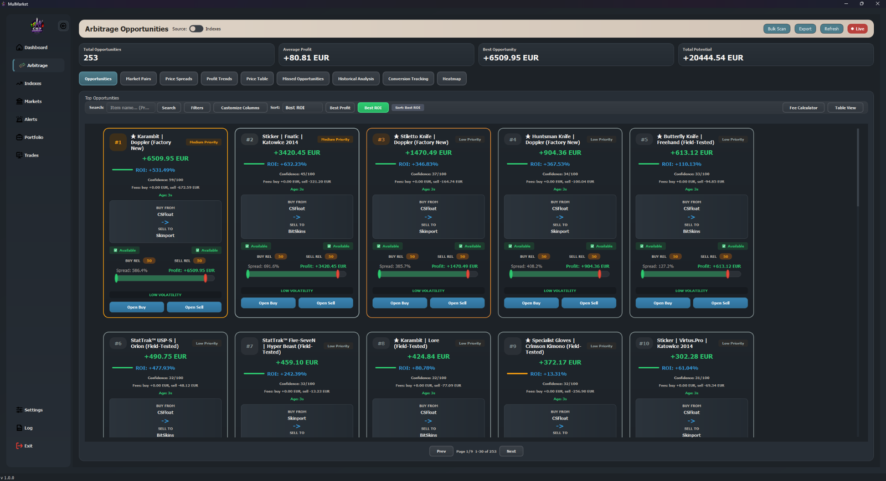Image resolution: width=886 pixels, height=481 pixels.
Task: Click the red Exit icon
Action: pyautogui.click(x=19, y=446)
